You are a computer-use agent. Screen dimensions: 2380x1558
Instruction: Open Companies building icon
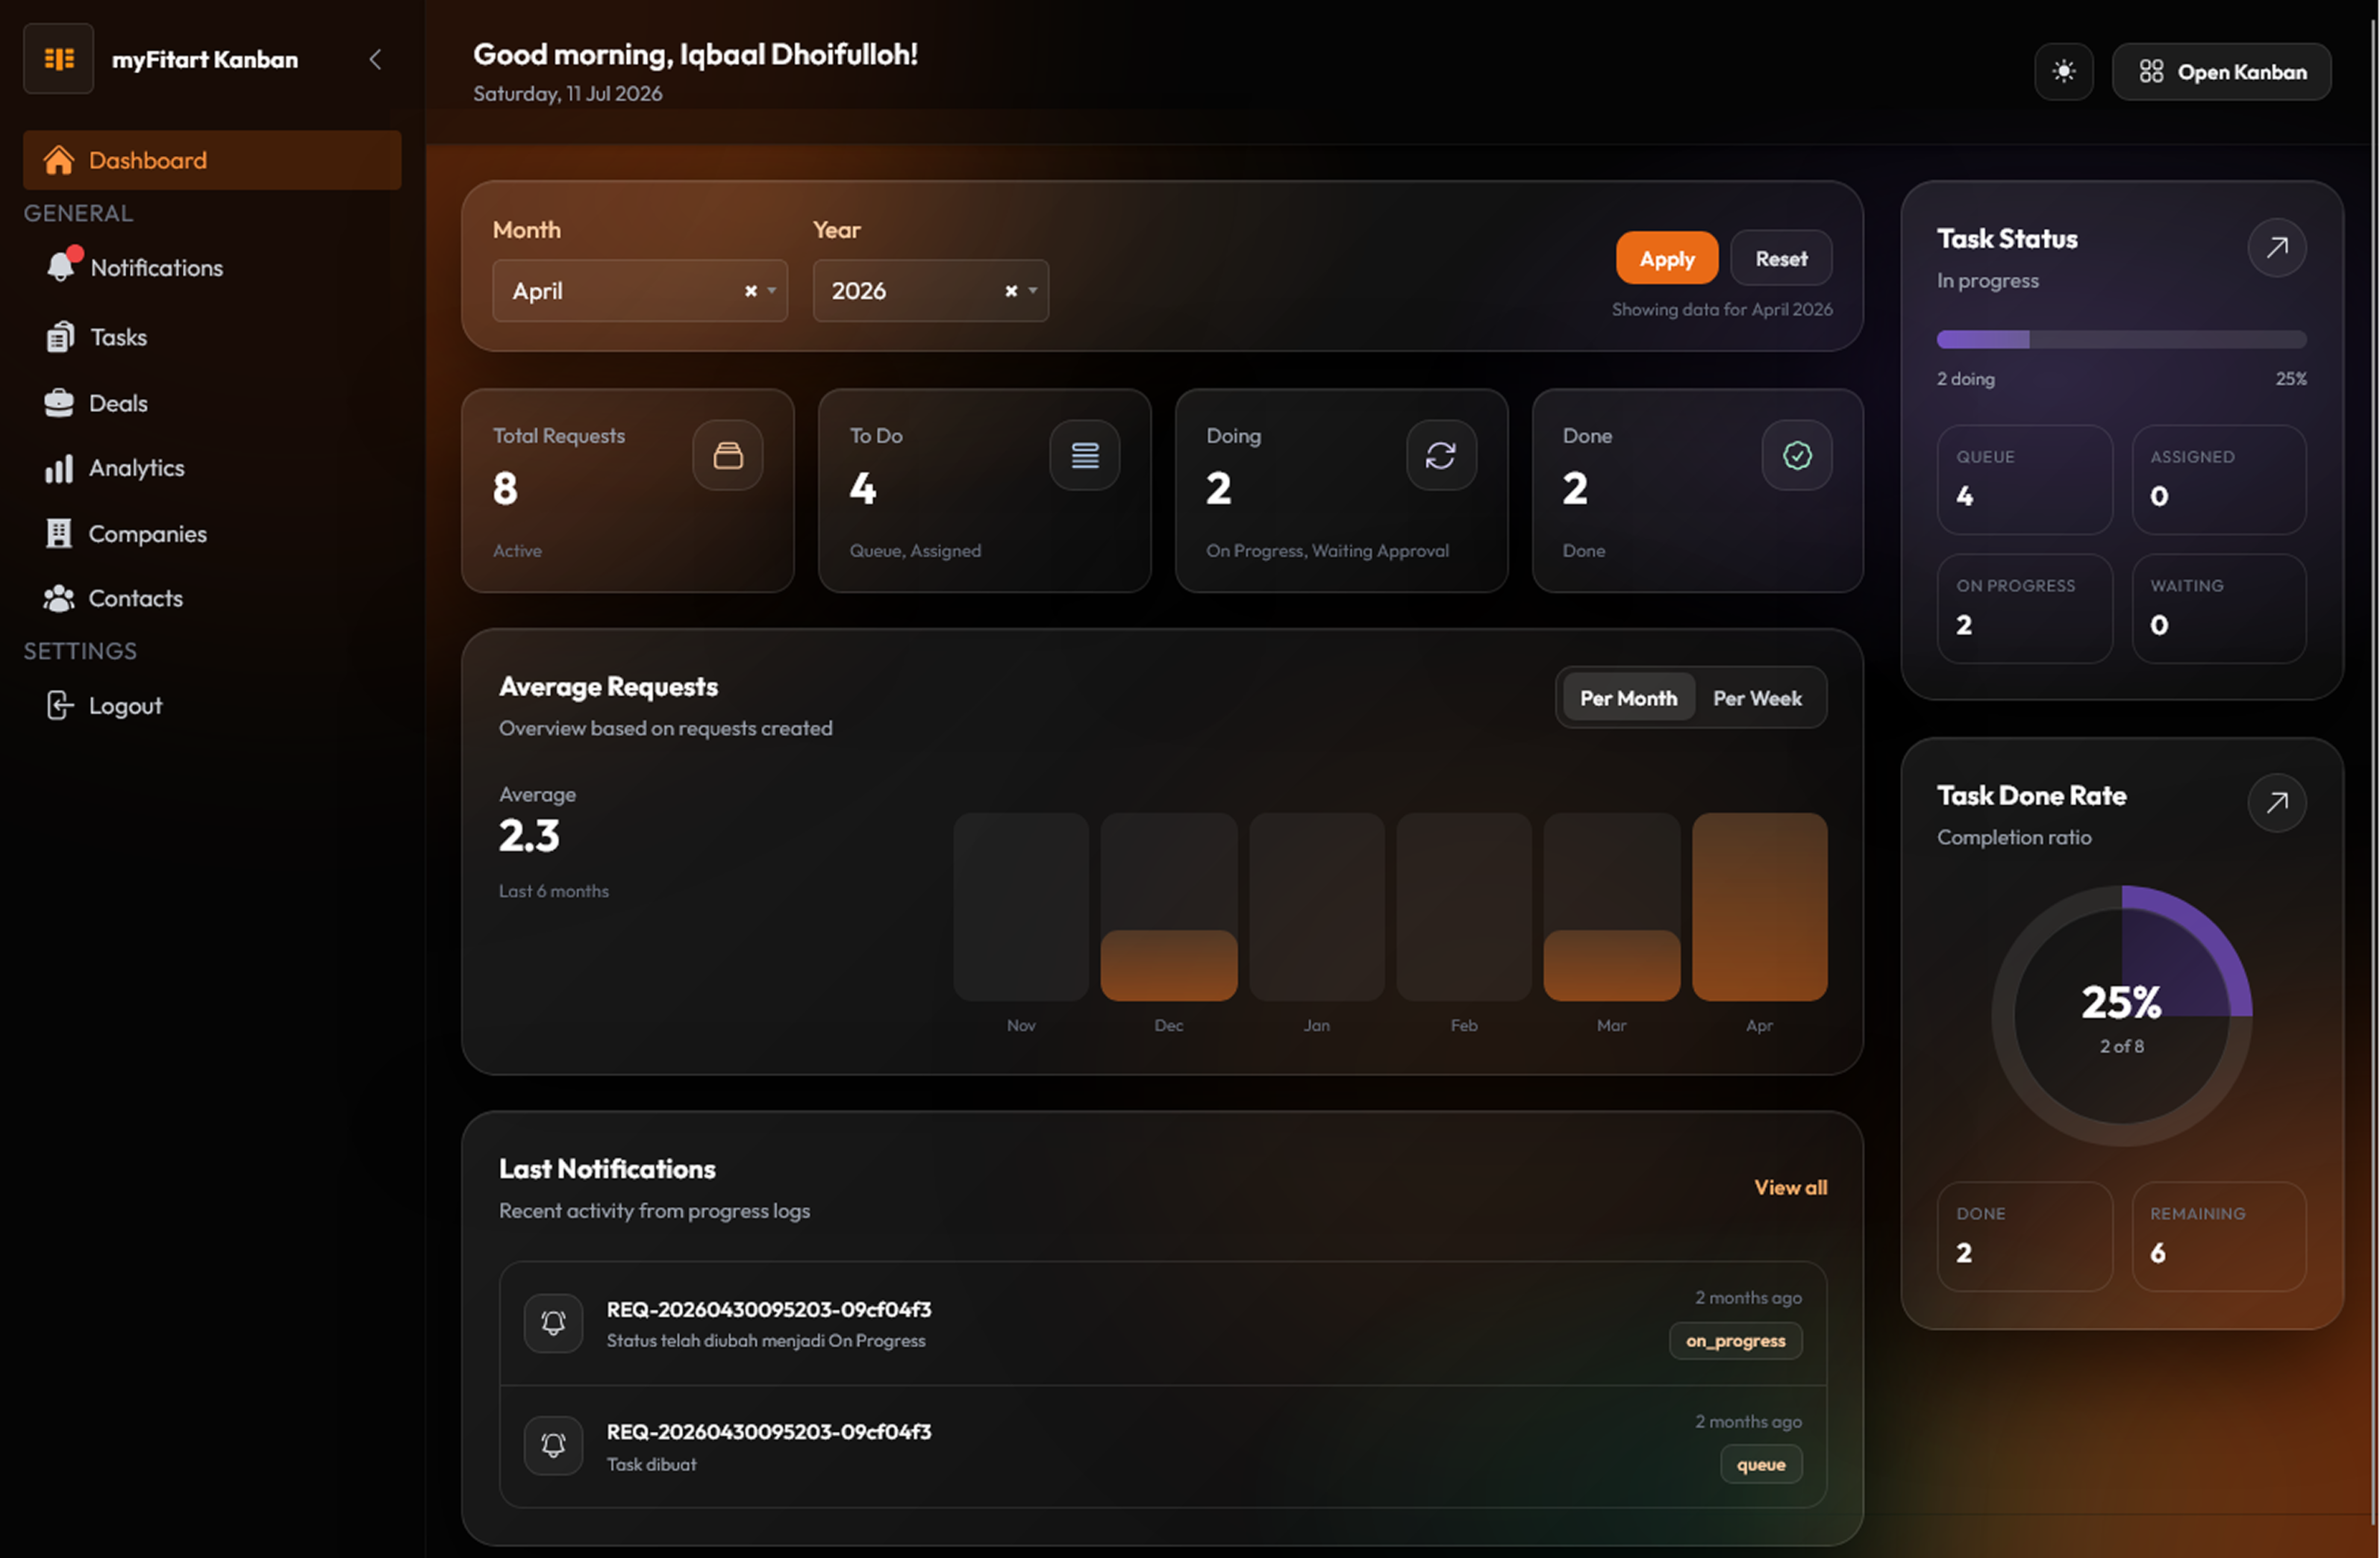[59, 534]
